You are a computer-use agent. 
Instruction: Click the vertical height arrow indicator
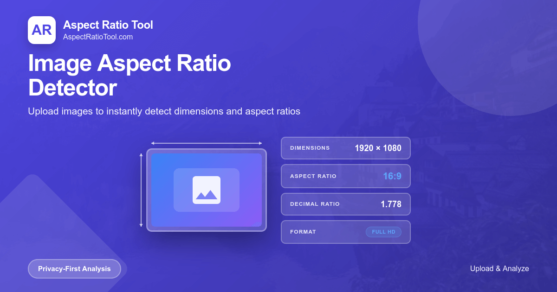141,190
